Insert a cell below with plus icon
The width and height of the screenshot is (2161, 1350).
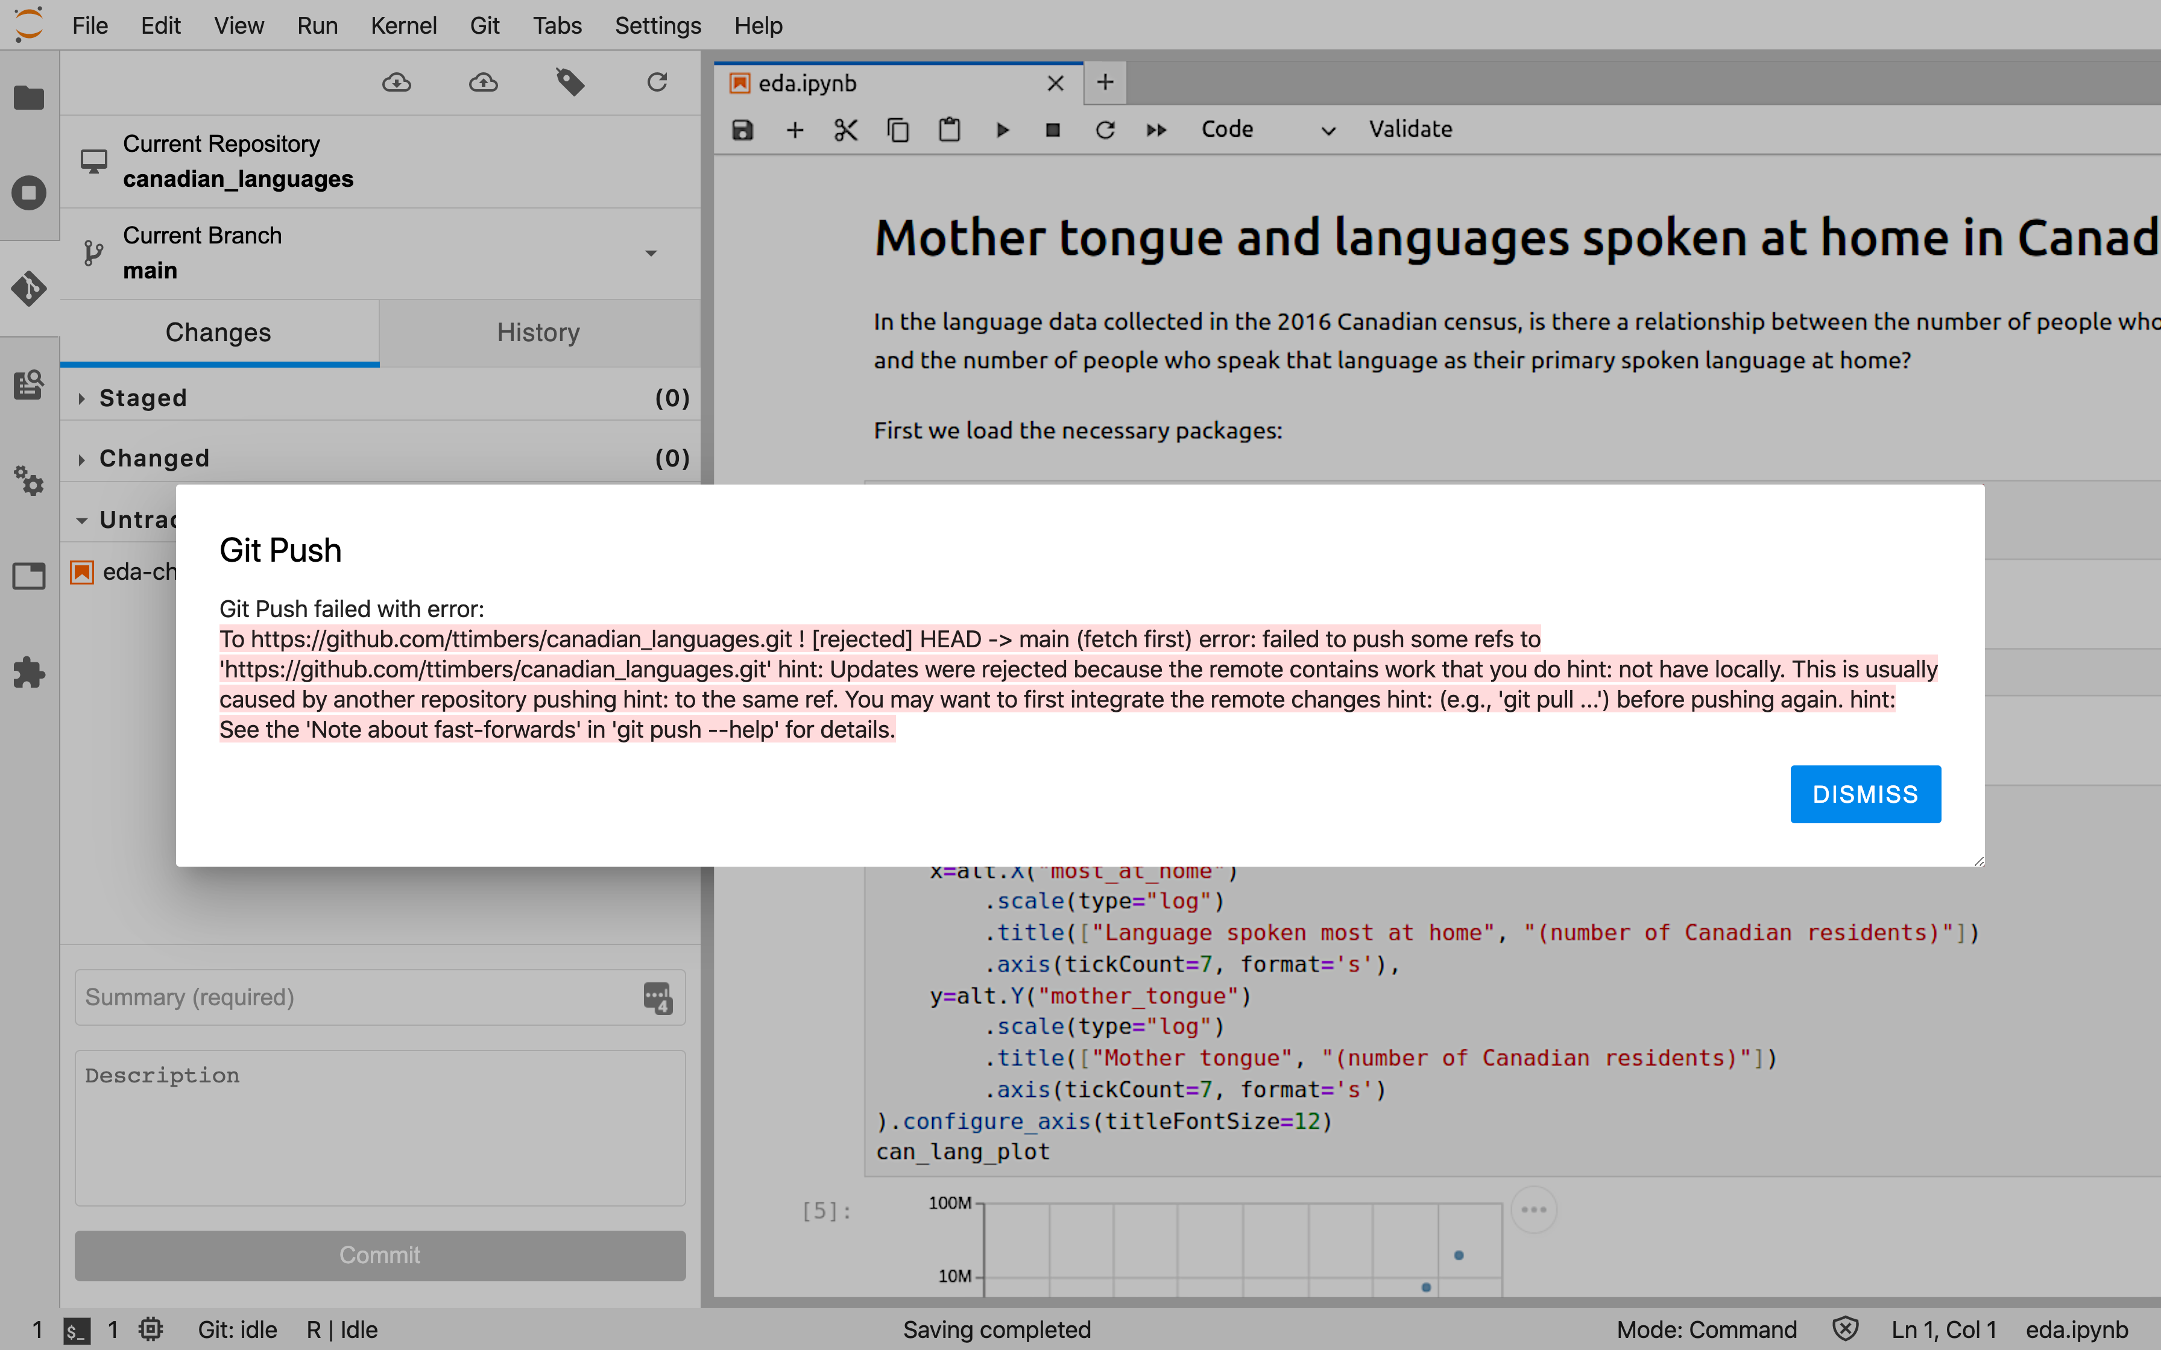(x=795, y=130)
